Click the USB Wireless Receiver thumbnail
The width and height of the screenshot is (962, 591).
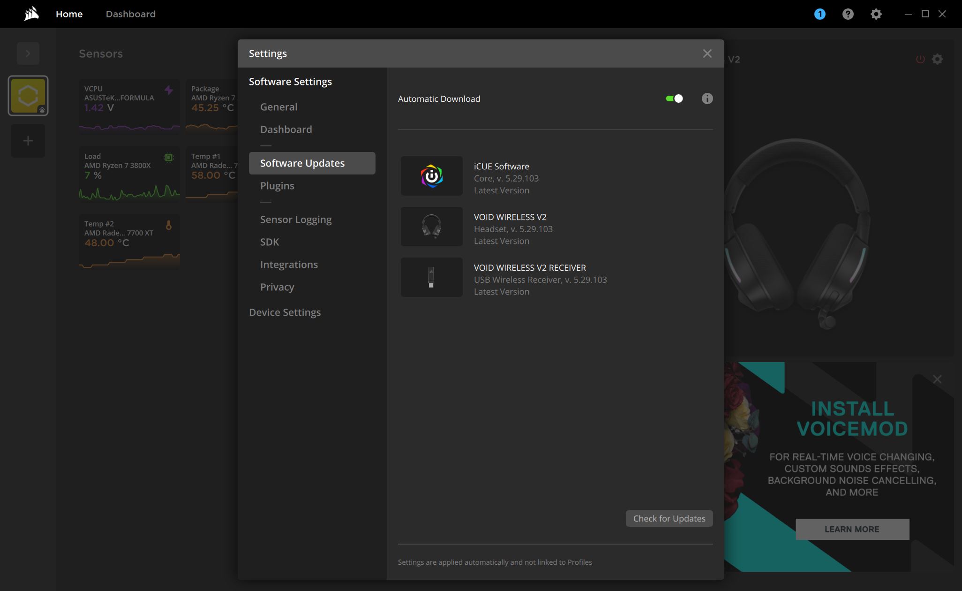(x=431, y=277)
